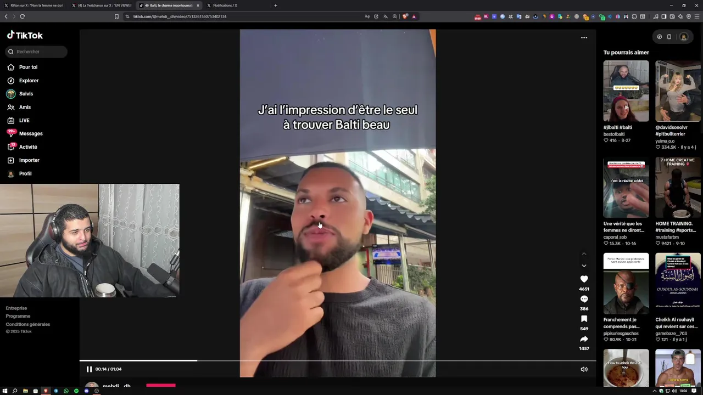Screen dimensions: 703x395
Task: Close the Balti TikTok tab
Action: click(198, 5)
